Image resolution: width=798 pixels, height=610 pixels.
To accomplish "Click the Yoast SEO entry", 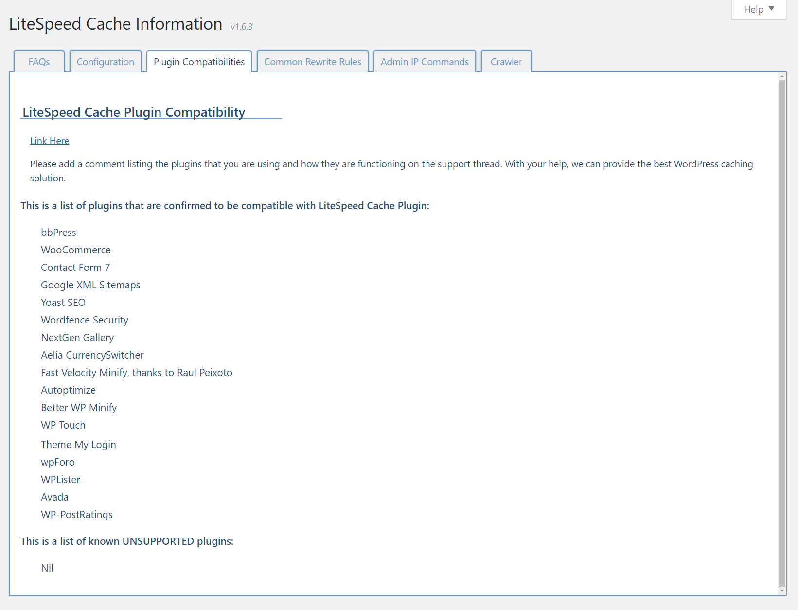I will click(63, 303).
